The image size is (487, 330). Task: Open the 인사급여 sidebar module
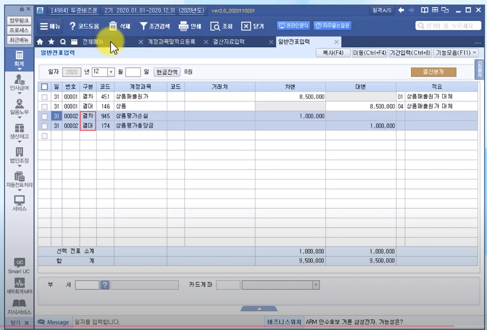click(19, 84)
